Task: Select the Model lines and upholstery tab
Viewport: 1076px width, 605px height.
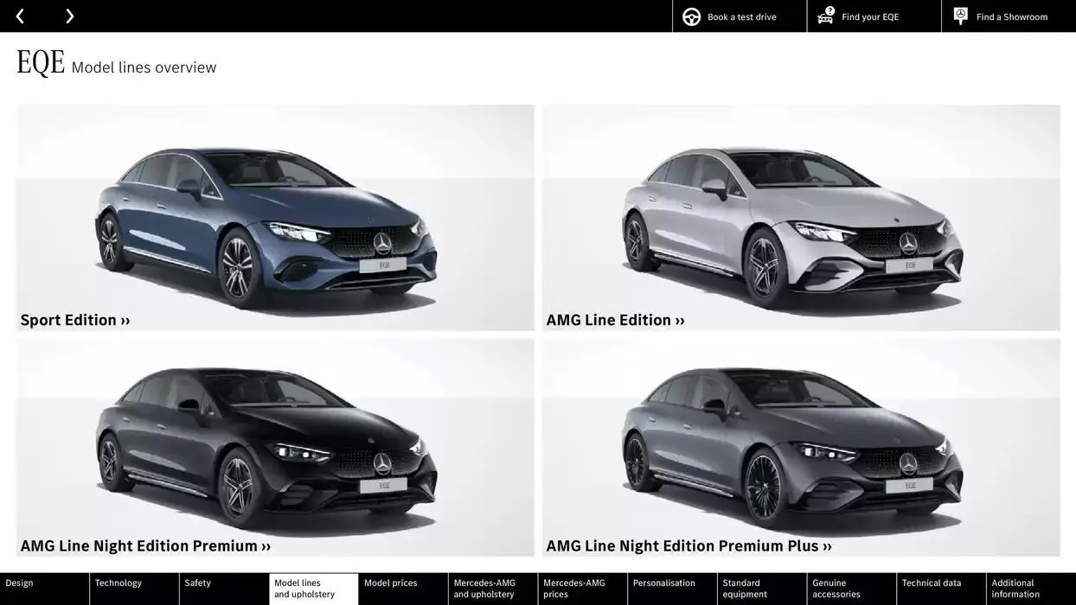Action: (314, 589)
